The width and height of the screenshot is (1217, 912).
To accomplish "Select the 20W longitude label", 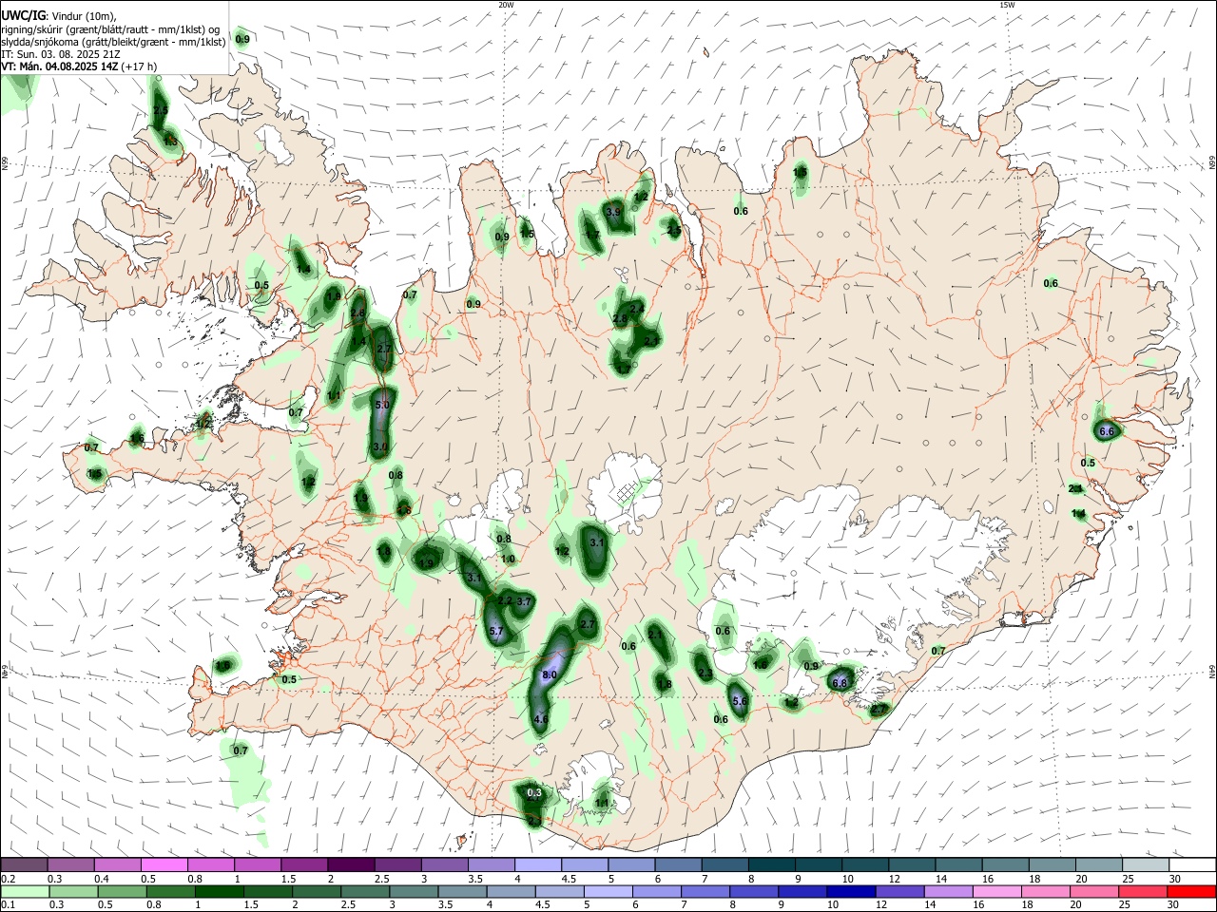I will [x=506, y=5].
